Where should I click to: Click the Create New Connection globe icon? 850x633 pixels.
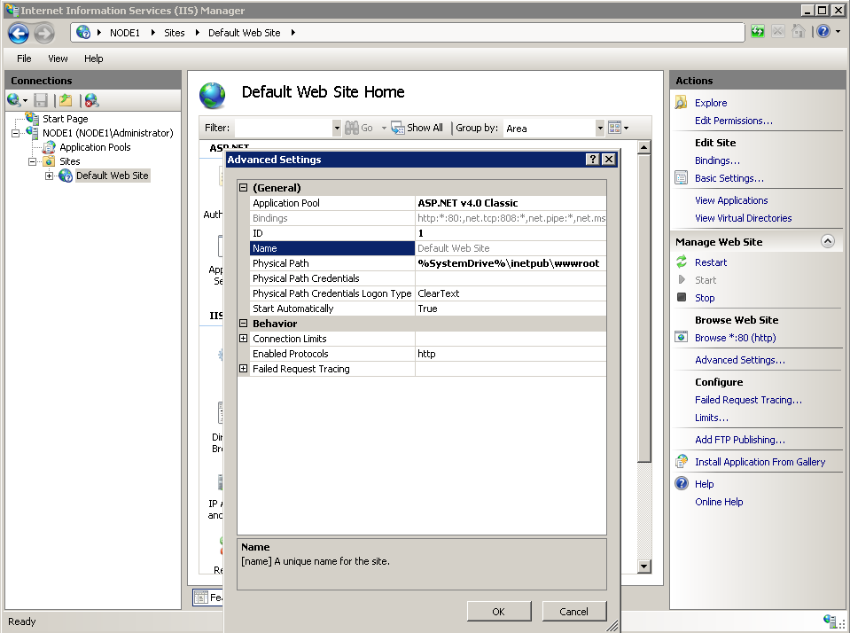coord(14,100)
